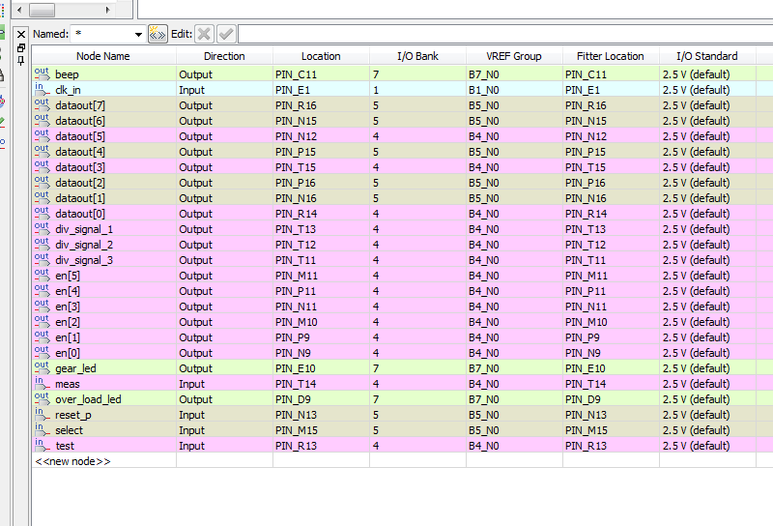This screenshot has width=773, height=526.
Task: Click Location cell PIN_D9 for over_load_led
Action: 321,399
